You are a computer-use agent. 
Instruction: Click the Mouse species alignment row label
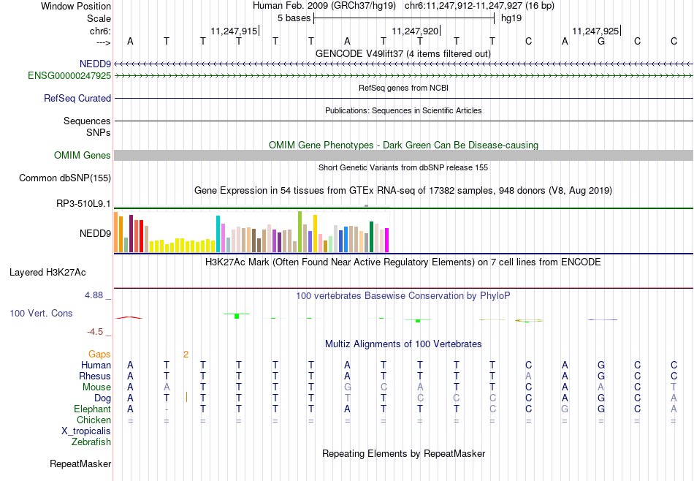[x=96, y=387]
